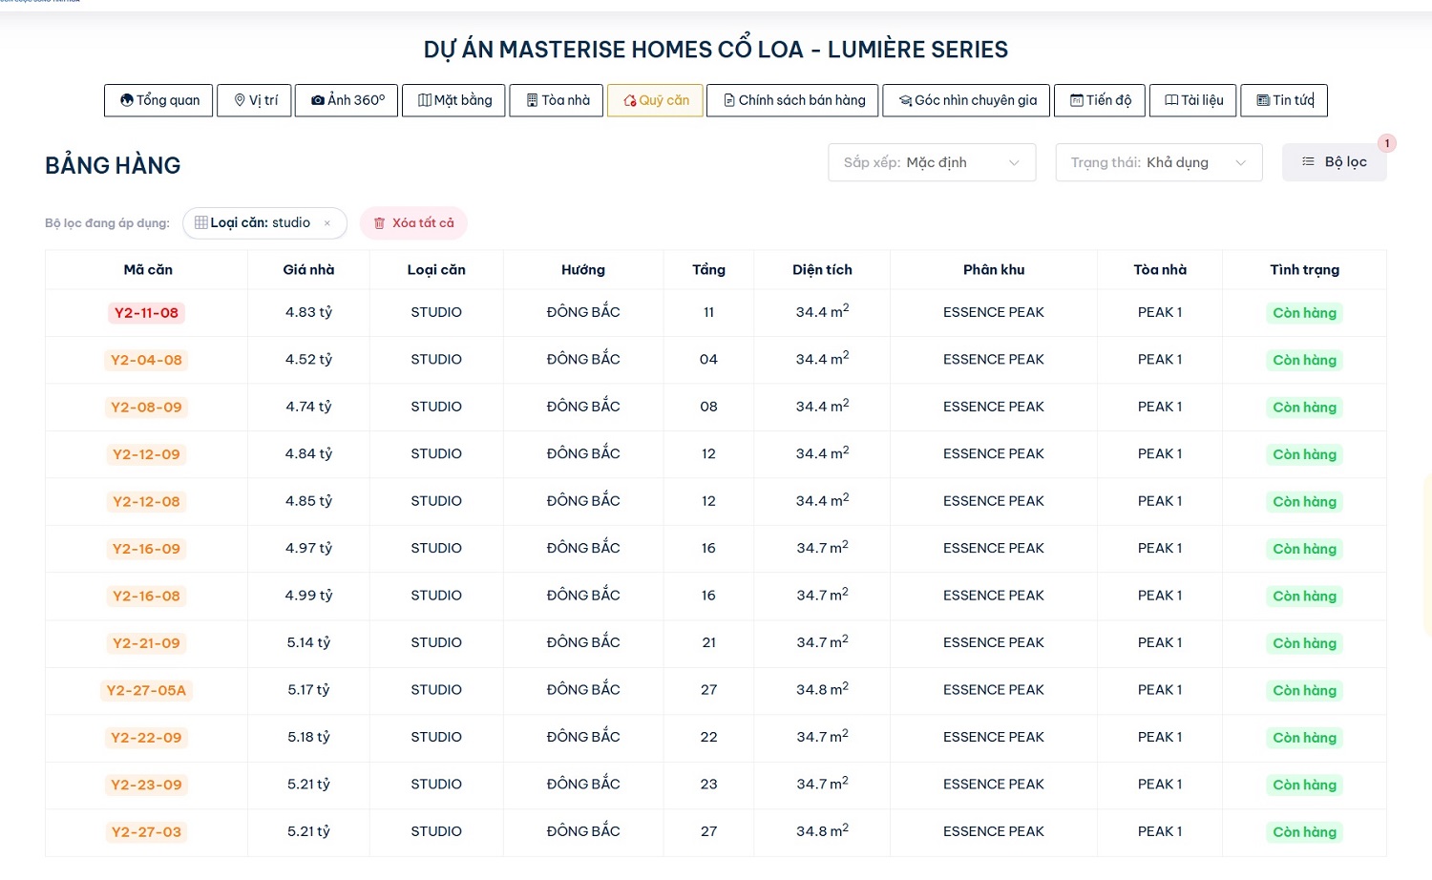View Góc nhìn chuyên gia tab

click(966, 100)
